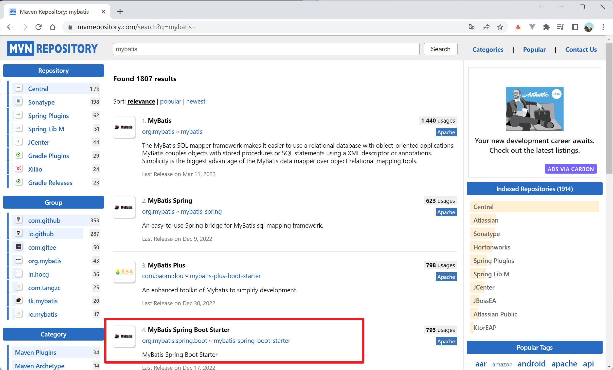Translate this page icon
The height and width of the screenshot is (370, 613).
tap(472, 27)
